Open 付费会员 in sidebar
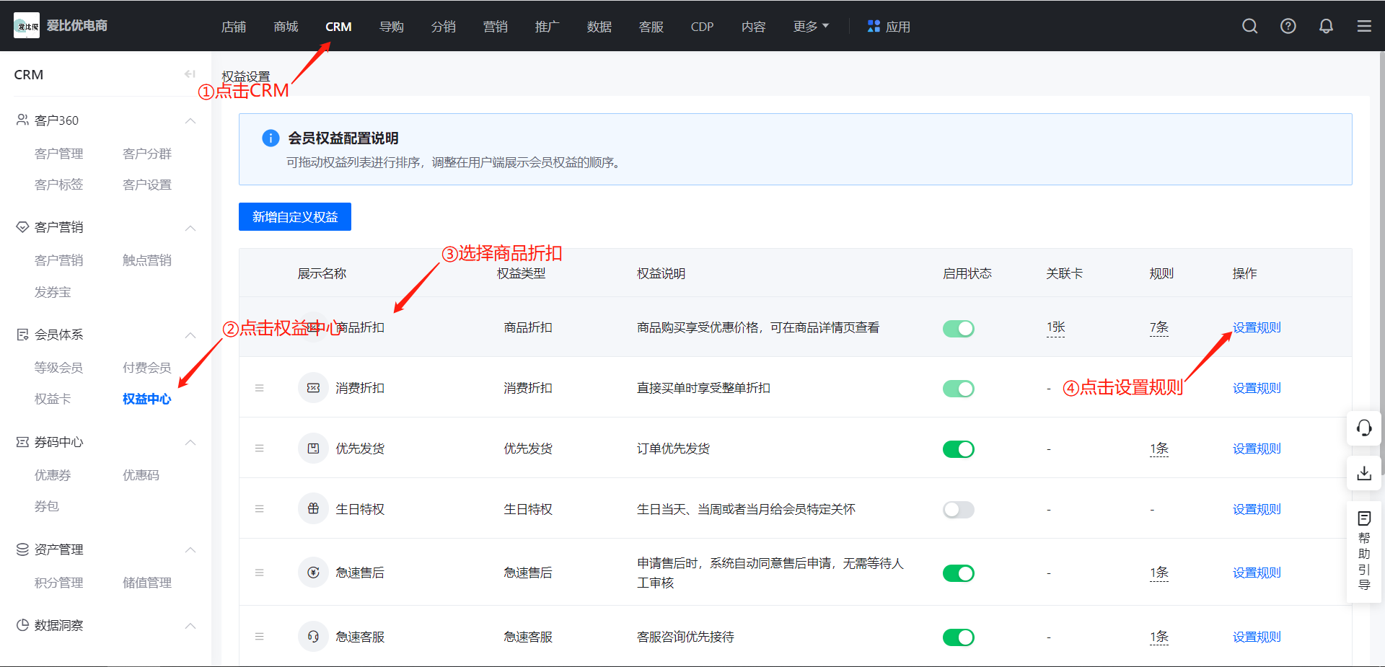 point(146,368)
